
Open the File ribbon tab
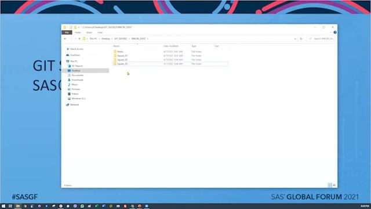(x=67, y=33)
